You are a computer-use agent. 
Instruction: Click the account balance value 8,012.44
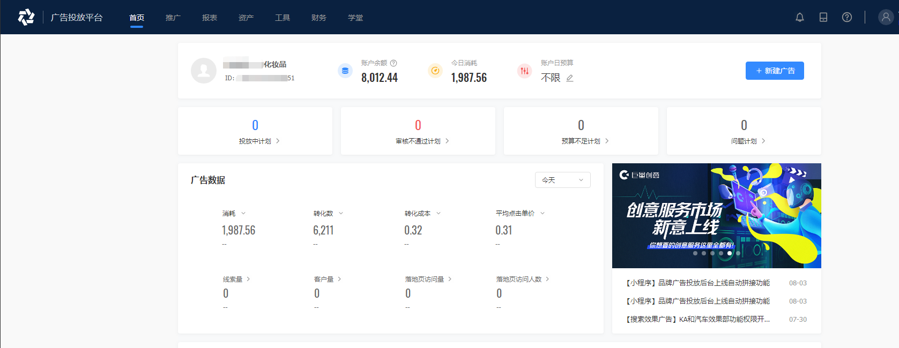[380, 78]
